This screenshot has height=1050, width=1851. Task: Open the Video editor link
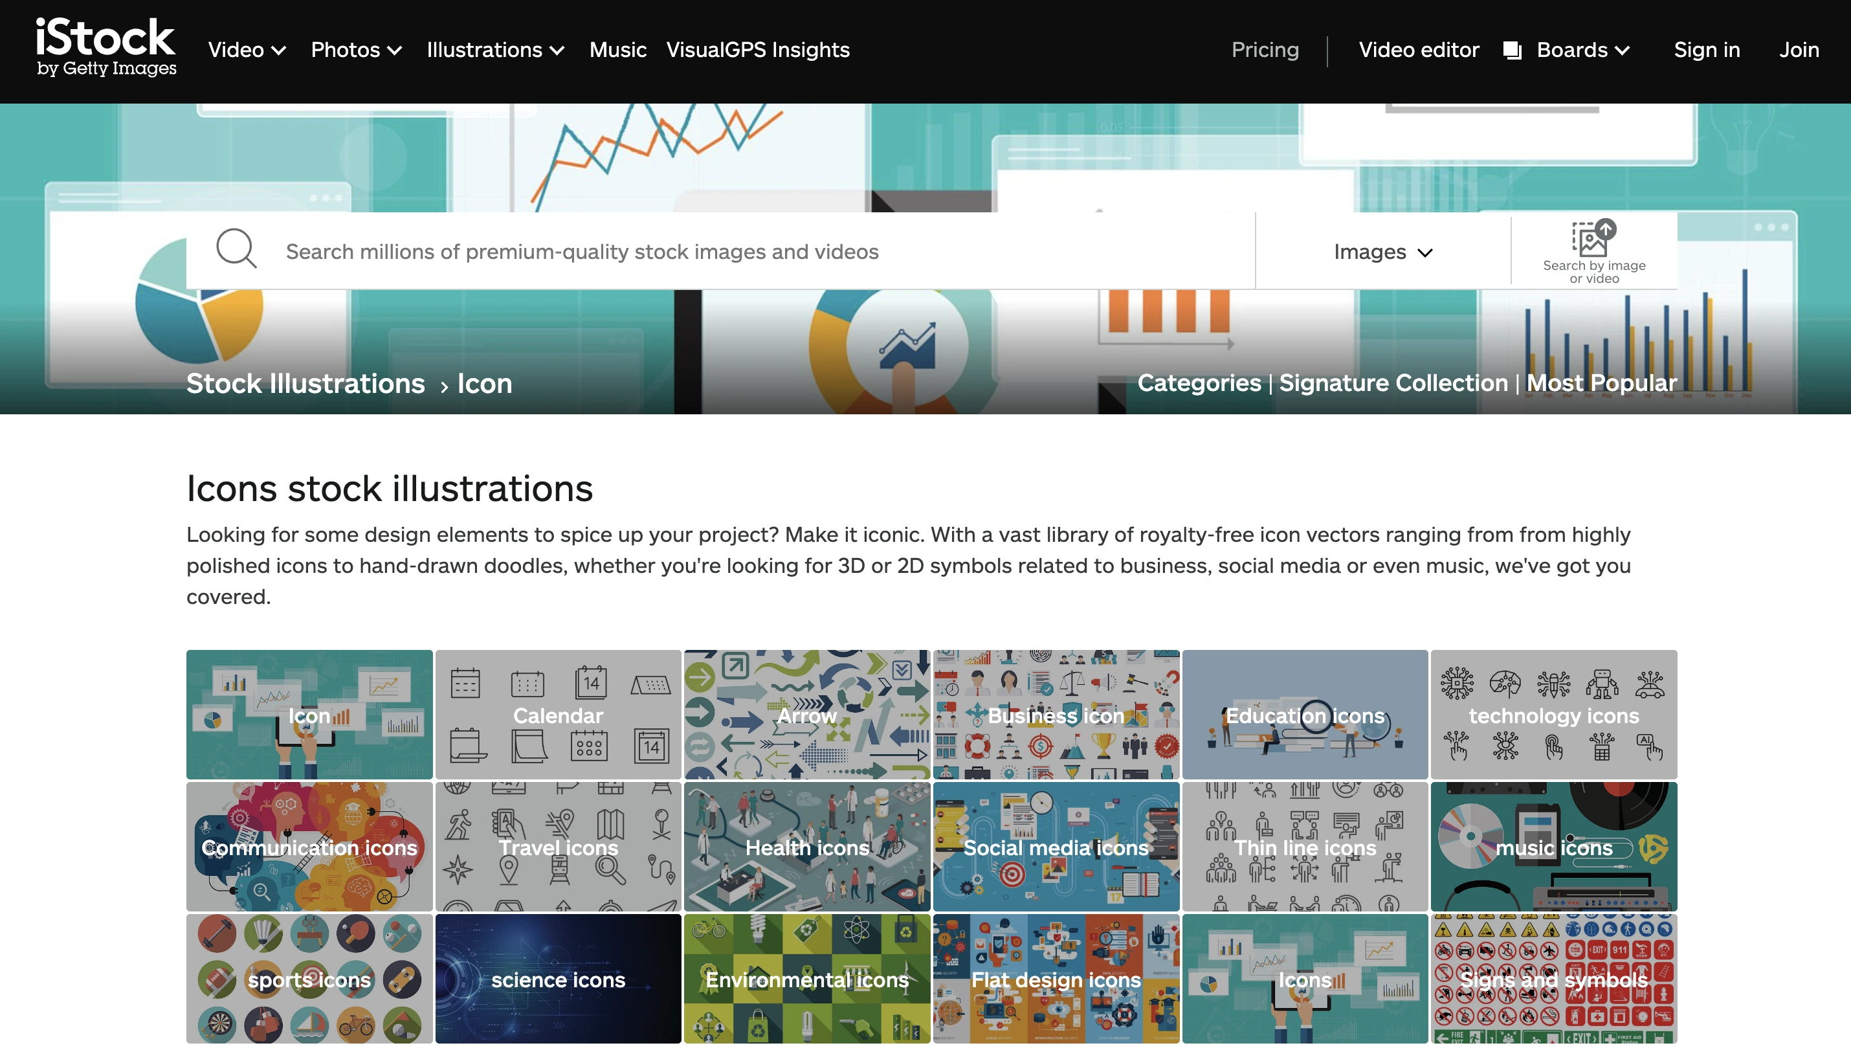click(1419, 50)
